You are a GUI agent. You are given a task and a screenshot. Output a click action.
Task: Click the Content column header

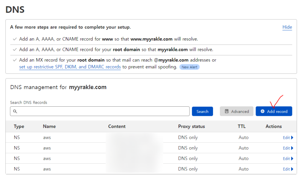(x=117, y=126)
